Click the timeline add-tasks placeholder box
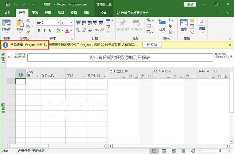 point(120,57)
